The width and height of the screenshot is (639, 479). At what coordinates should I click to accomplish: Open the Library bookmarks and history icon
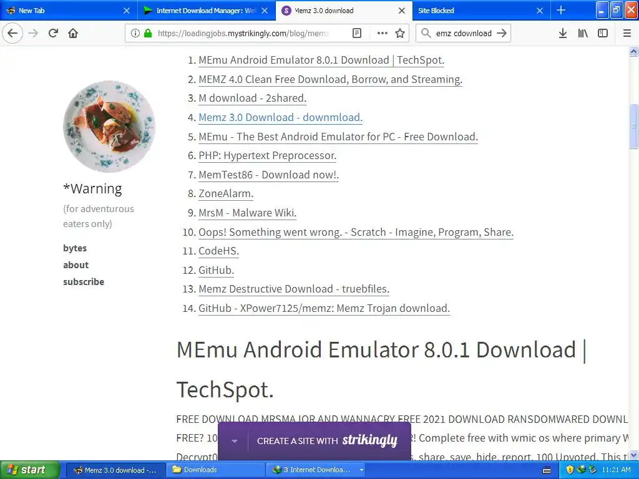(x=583, y=33)
